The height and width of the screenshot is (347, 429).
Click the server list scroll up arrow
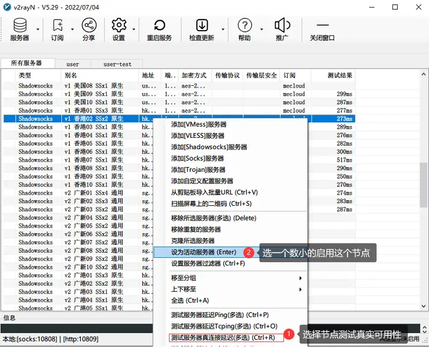coord(423,74)
